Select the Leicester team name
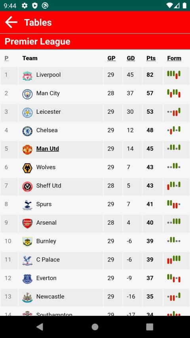190x338 pixels. click(48, 112)
